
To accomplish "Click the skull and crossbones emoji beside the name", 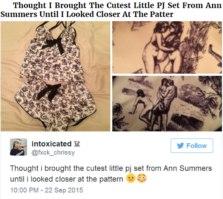I will [77, 144].
